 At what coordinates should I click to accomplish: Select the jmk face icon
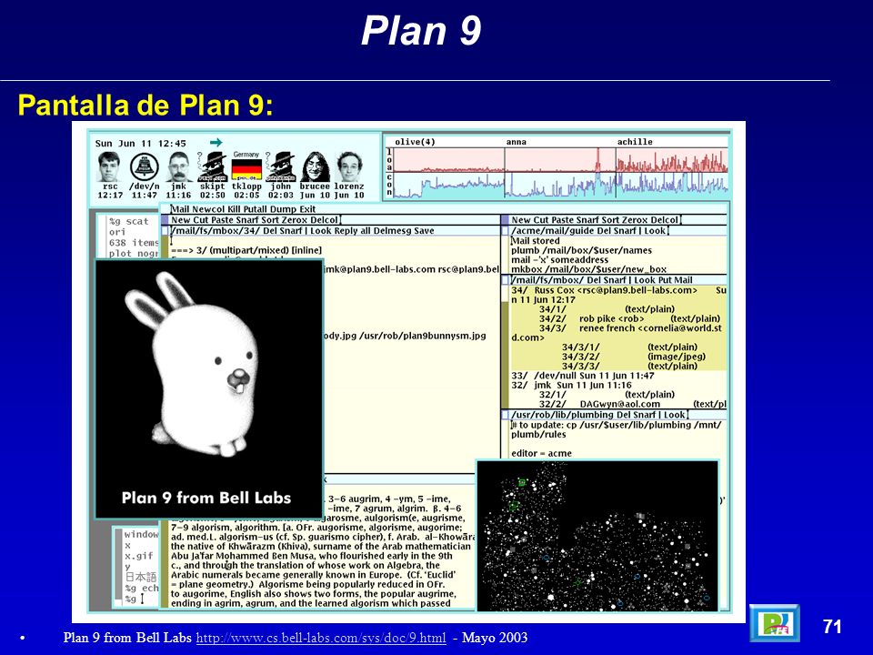tap(178, 167)
